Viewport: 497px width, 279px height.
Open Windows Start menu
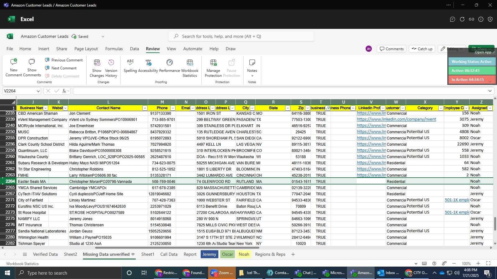tap(7, 273)
